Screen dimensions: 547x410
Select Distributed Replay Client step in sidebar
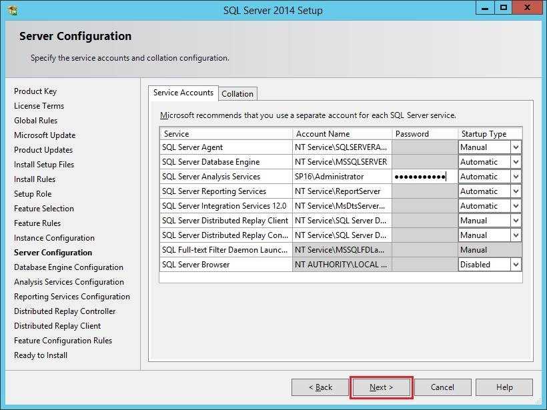pyautogui.click(x=57, y=326)
